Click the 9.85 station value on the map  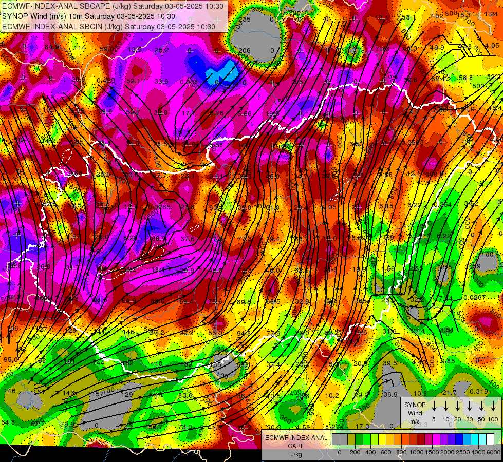[448, 361]
